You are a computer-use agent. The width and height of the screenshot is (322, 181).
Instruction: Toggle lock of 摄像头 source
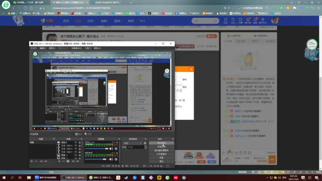click(79, 142)
